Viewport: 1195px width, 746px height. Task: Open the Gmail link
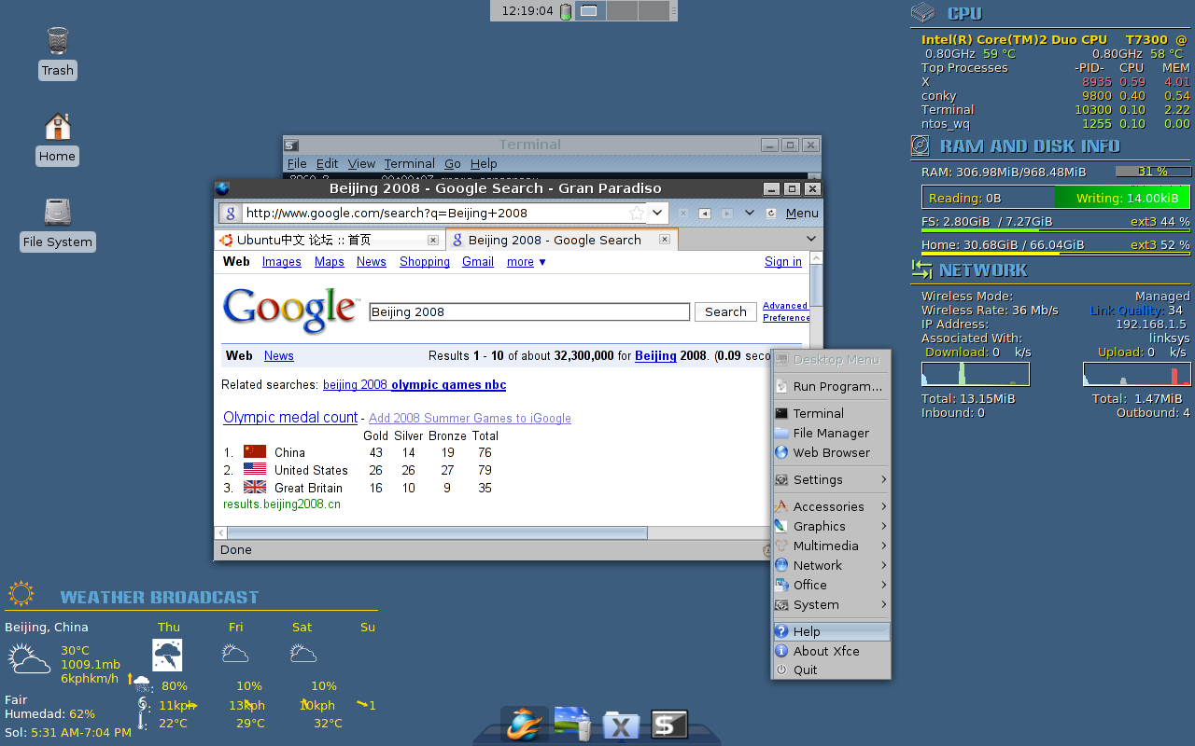[x=478, y=262]
